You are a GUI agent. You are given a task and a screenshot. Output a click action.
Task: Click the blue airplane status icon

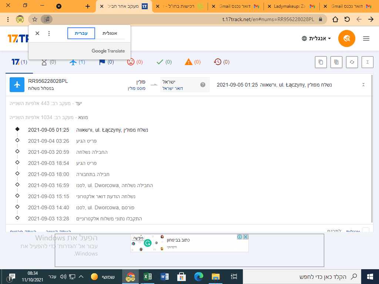(x=17, y=85)
